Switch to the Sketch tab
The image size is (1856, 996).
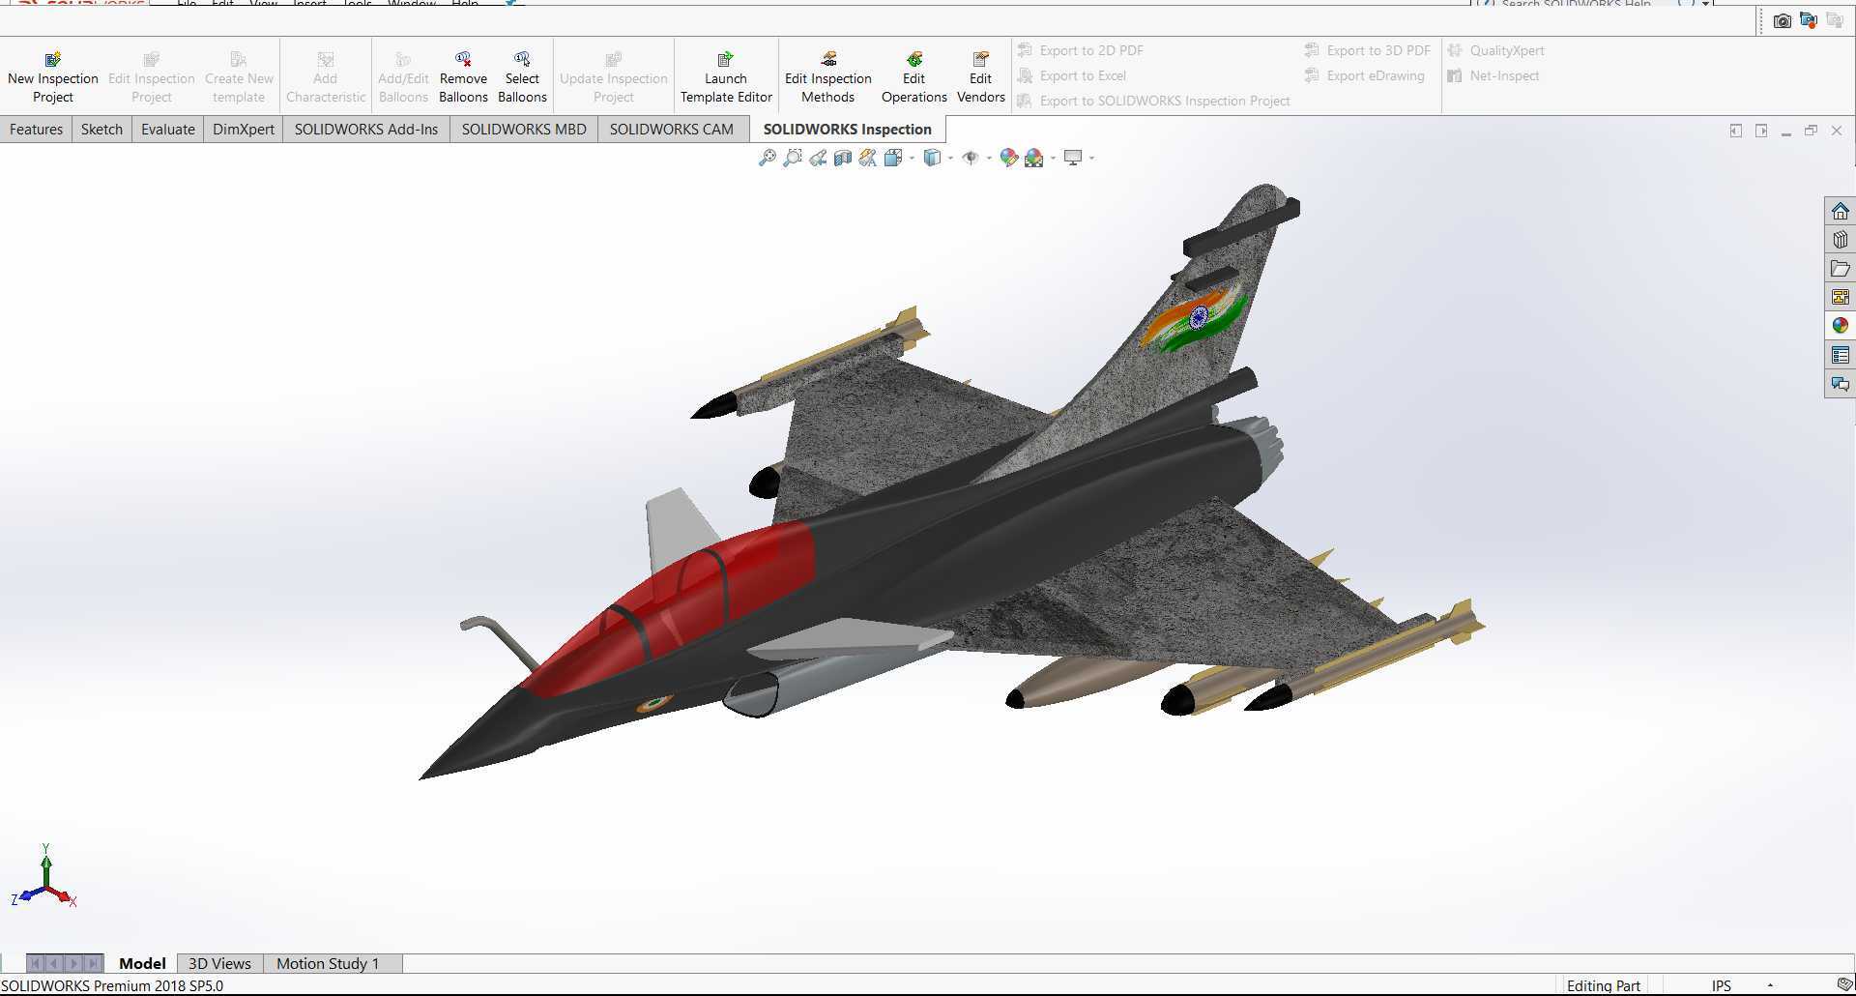(101, 130)
